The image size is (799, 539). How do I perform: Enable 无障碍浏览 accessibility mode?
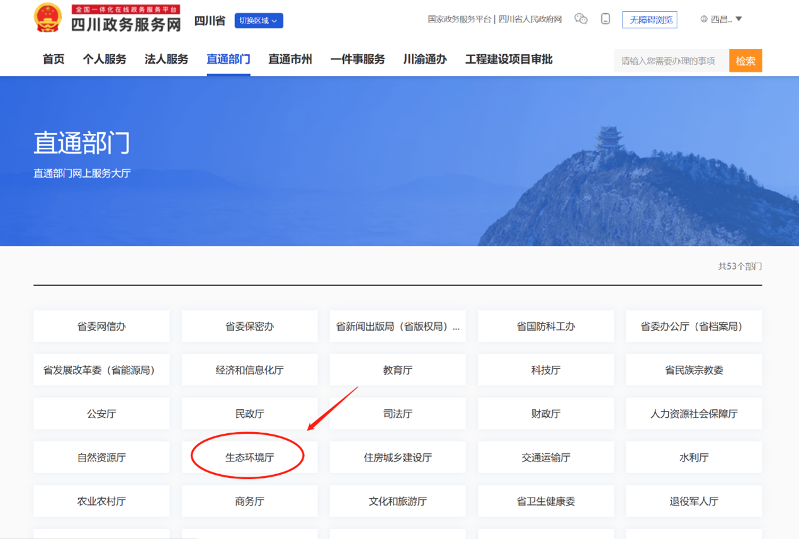click(649, 20)
